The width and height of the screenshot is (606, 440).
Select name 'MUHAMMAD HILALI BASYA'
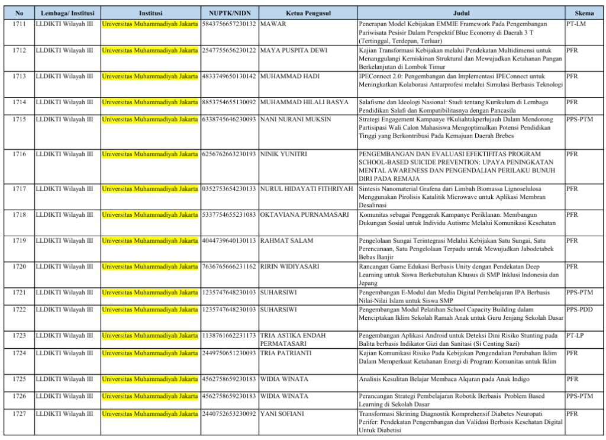coord(304,102)
